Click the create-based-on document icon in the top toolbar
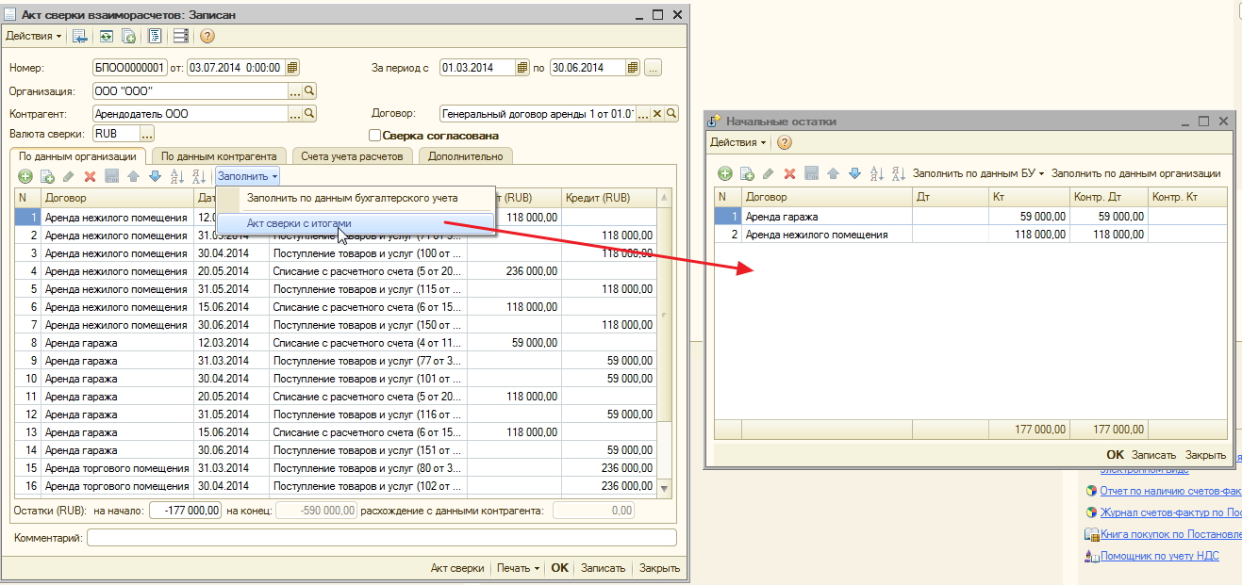 point(129,36)
